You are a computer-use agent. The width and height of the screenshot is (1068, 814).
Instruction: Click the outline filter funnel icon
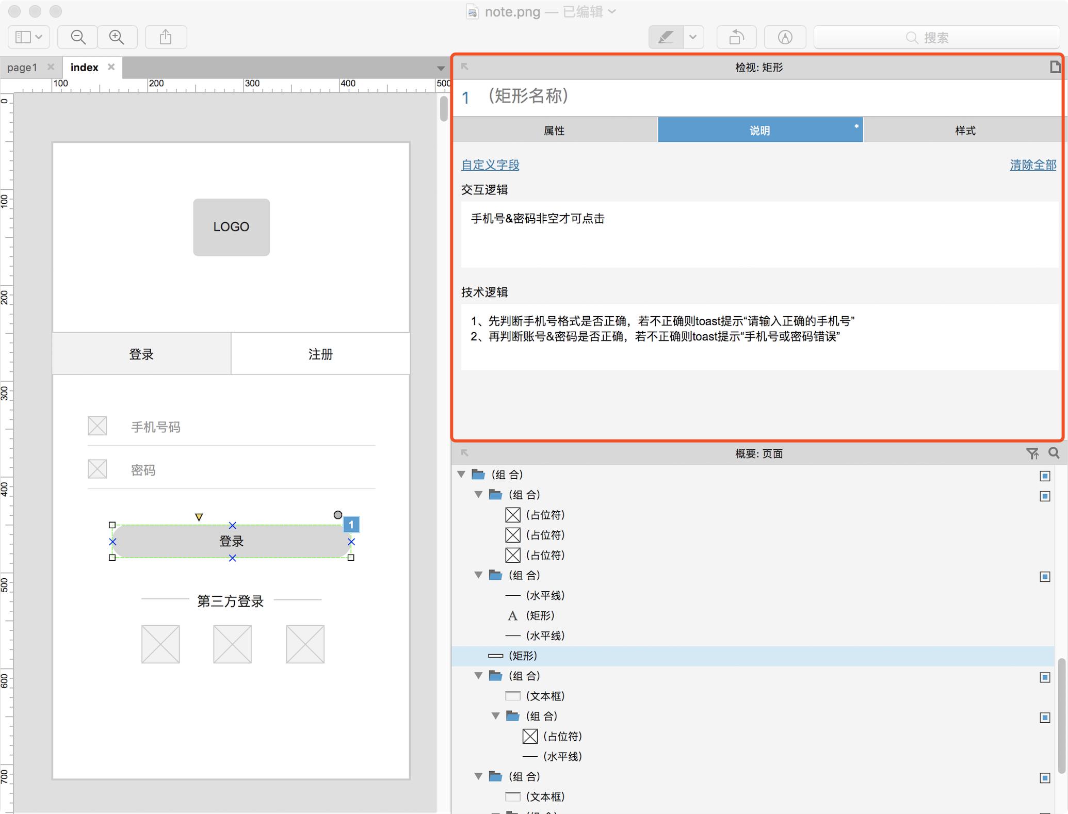1032,453
